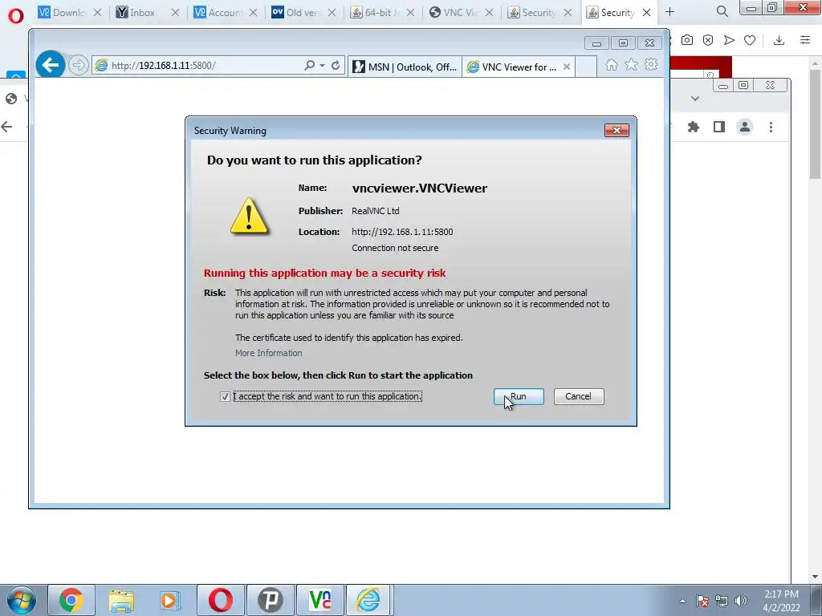The image size is (822, 616).
Task: Open Chrome from the taskbar
Action: tap(71, 600)
